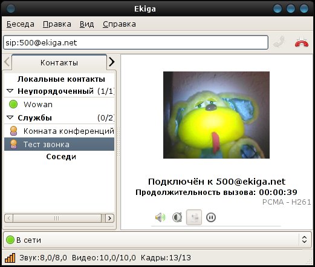This screenshot has height=267, width=315.
Task: Open the Справка menu
Action: (119, 24)
